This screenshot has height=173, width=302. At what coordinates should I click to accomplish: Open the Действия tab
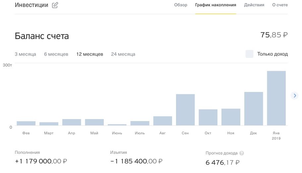(x=254, y=5)
